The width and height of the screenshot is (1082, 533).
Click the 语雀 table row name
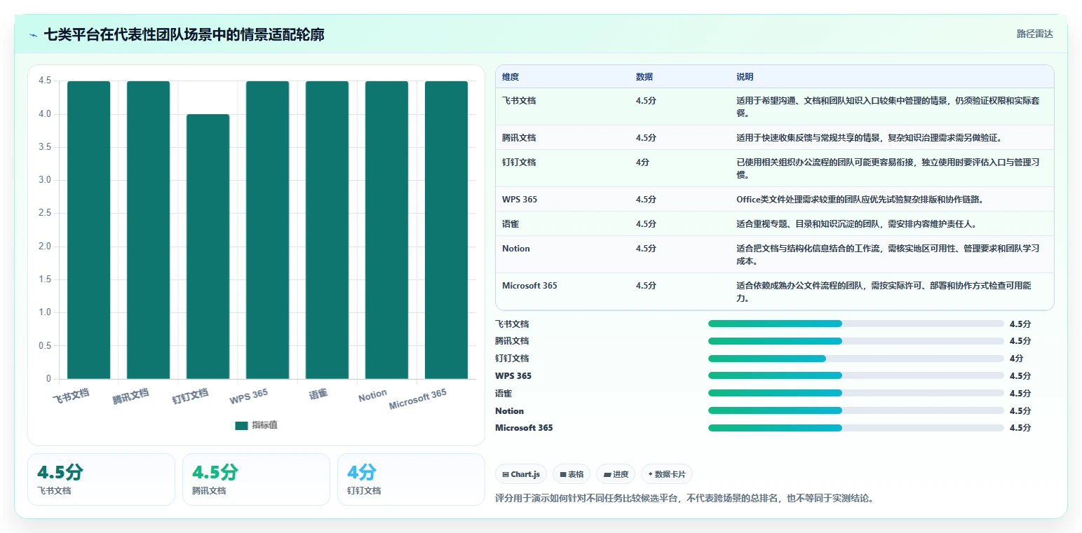(510, 224)
